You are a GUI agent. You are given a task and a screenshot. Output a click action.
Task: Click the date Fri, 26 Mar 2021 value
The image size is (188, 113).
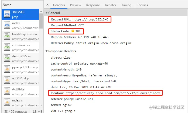click(86, 87)
